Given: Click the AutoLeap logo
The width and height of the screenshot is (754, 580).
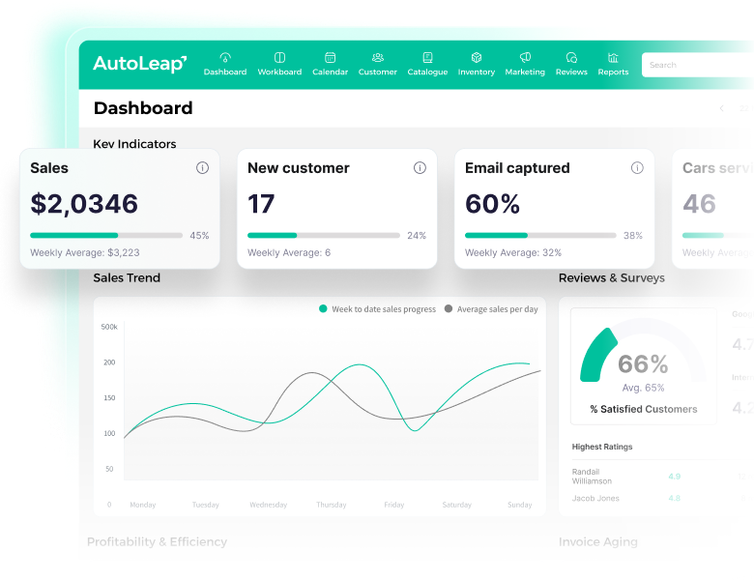Looking at the screenshot, I should 139,64.
